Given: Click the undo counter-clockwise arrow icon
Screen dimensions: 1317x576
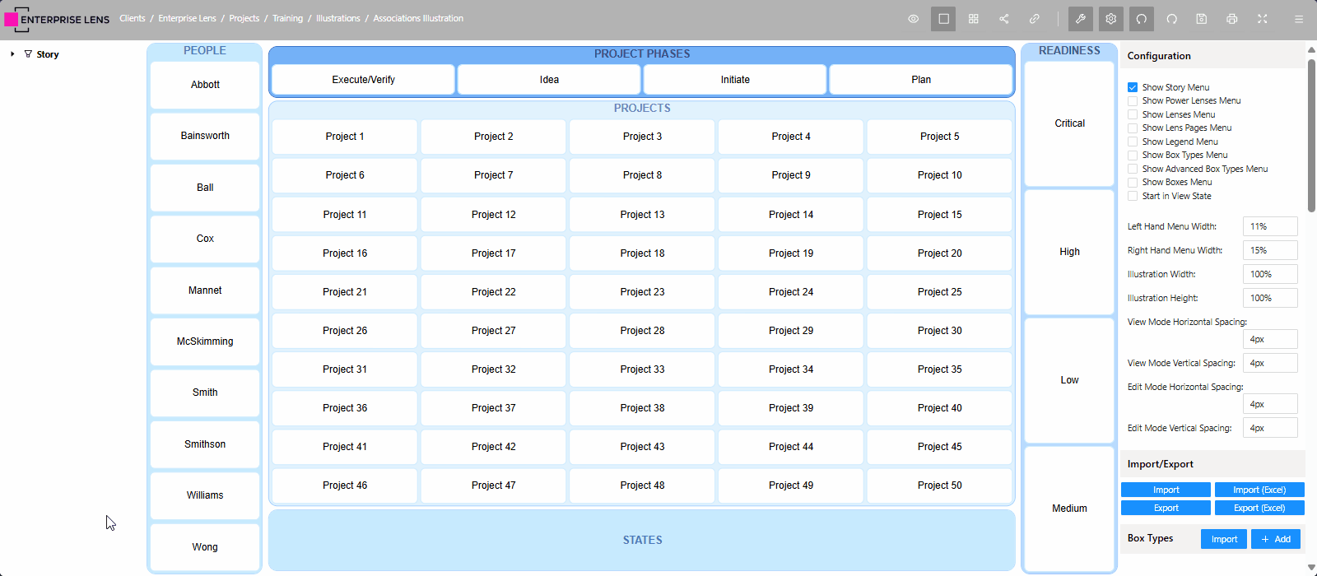Looking at the screenshot, I should 1141,19.
